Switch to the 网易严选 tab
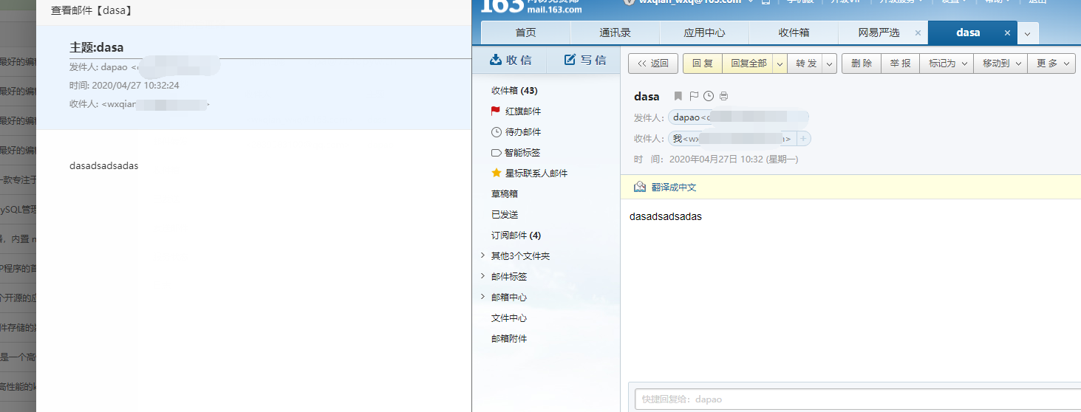Viewport: 1081px width, 412px height. [x=879, y=32]
